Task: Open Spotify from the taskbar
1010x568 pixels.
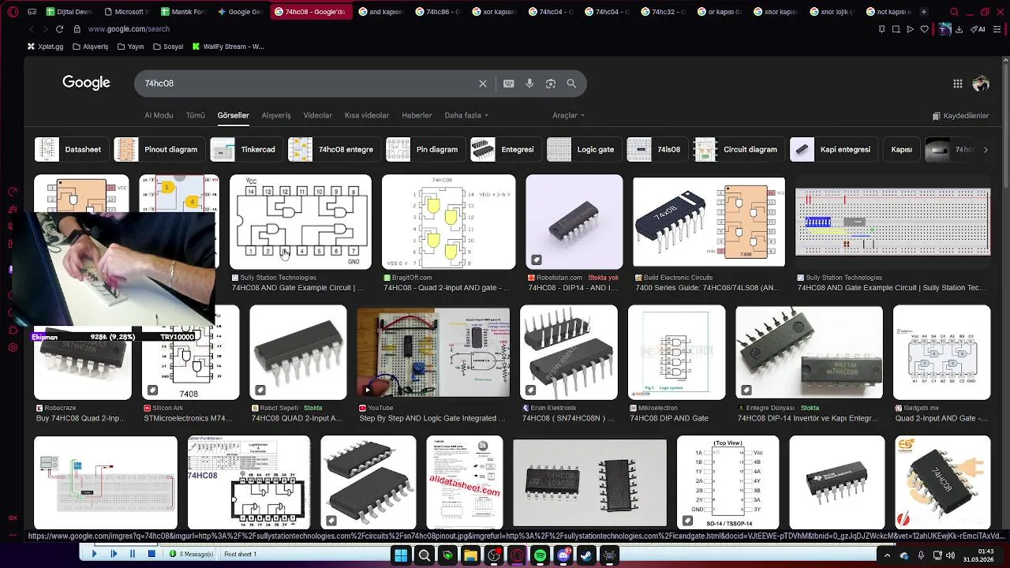Action: pyautogui.click(x=540, y=555)
